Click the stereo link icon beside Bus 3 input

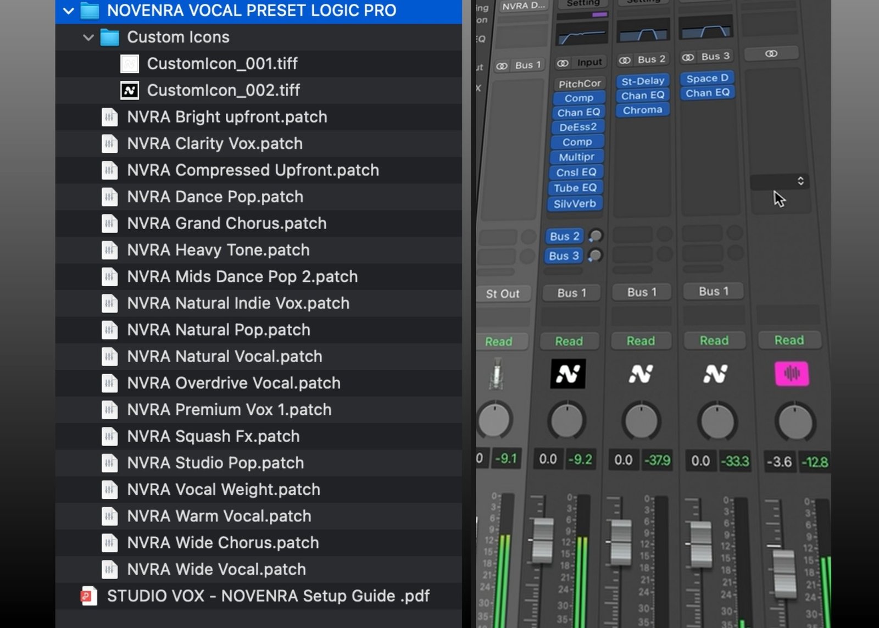pyautogui.click(x=688, y=57)
